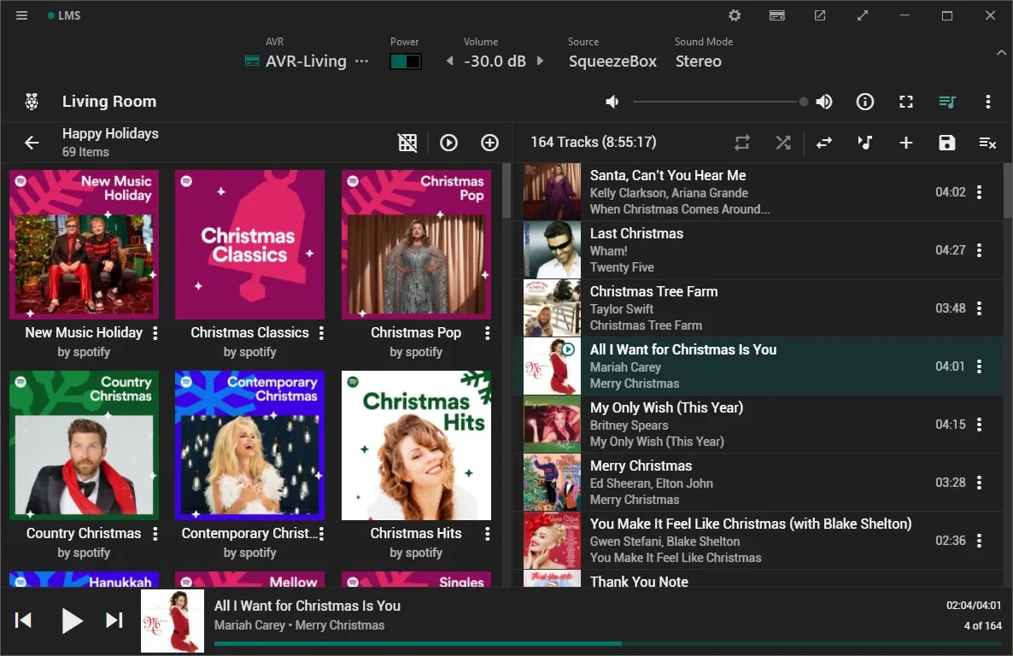Open Christmas Pop playlist cover
This screenshot has height=656, width=1013.
click(416, 244)
